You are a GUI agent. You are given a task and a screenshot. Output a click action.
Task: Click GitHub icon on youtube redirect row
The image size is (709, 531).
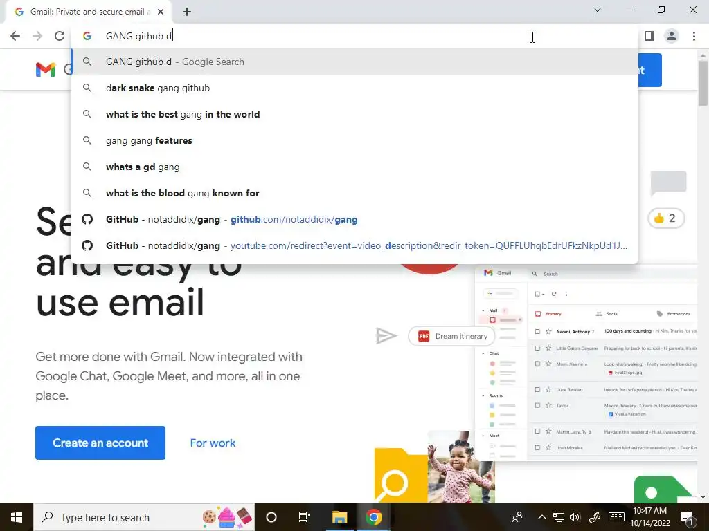(87, 245)
